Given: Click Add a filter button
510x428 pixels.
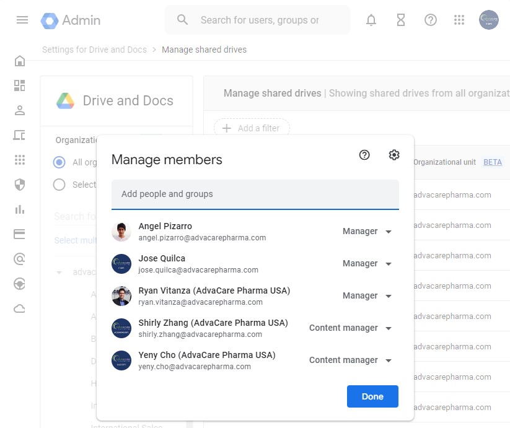Looking at the screenshot, I should click(252, 128).
